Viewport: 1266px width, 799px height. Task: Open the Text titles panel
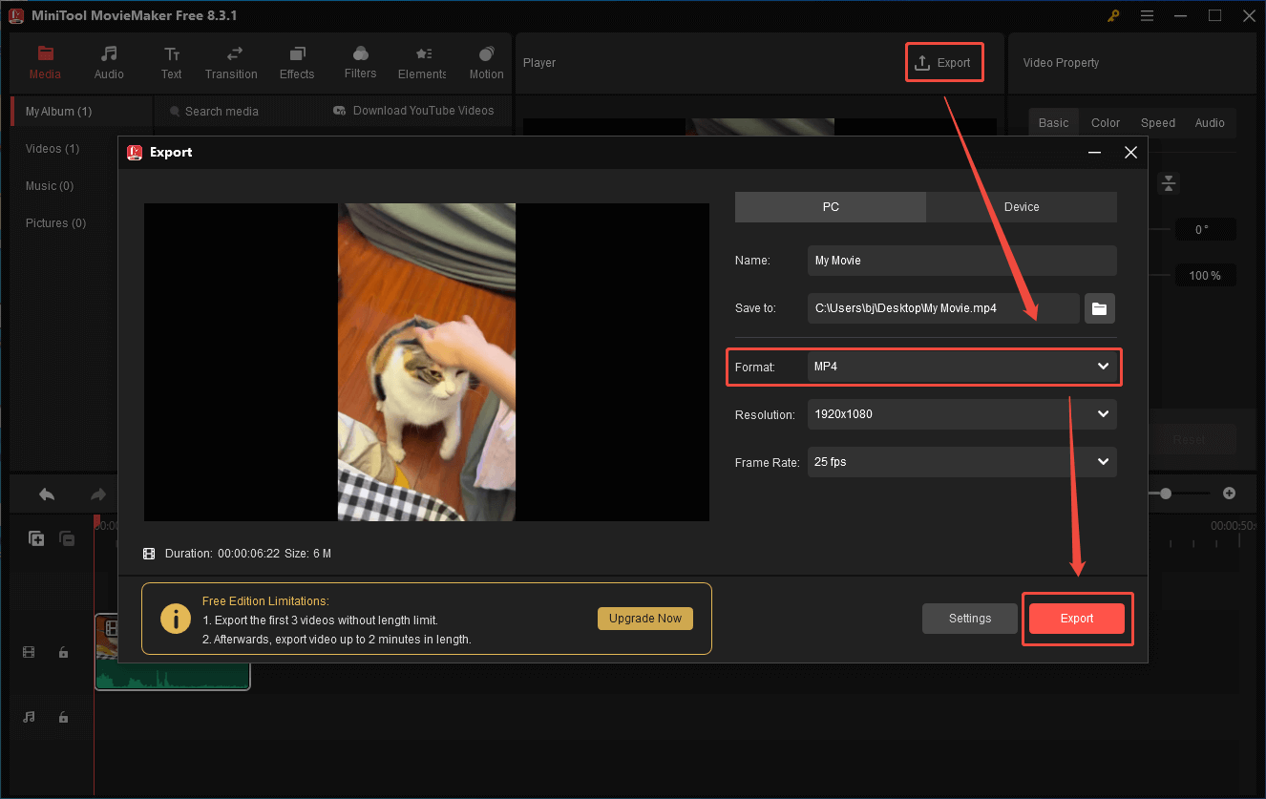(171, 62)
